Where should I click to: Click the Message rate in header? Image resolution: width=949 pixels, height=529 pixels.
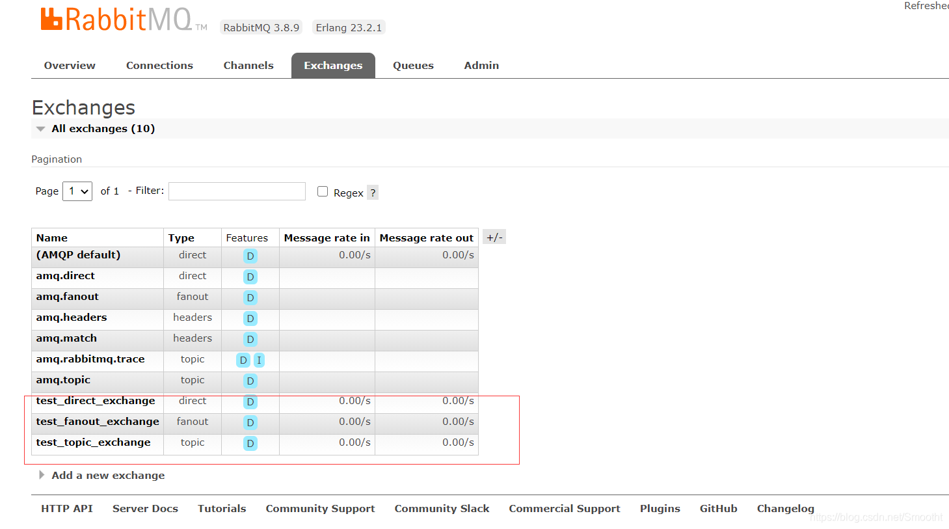point(327,238)
